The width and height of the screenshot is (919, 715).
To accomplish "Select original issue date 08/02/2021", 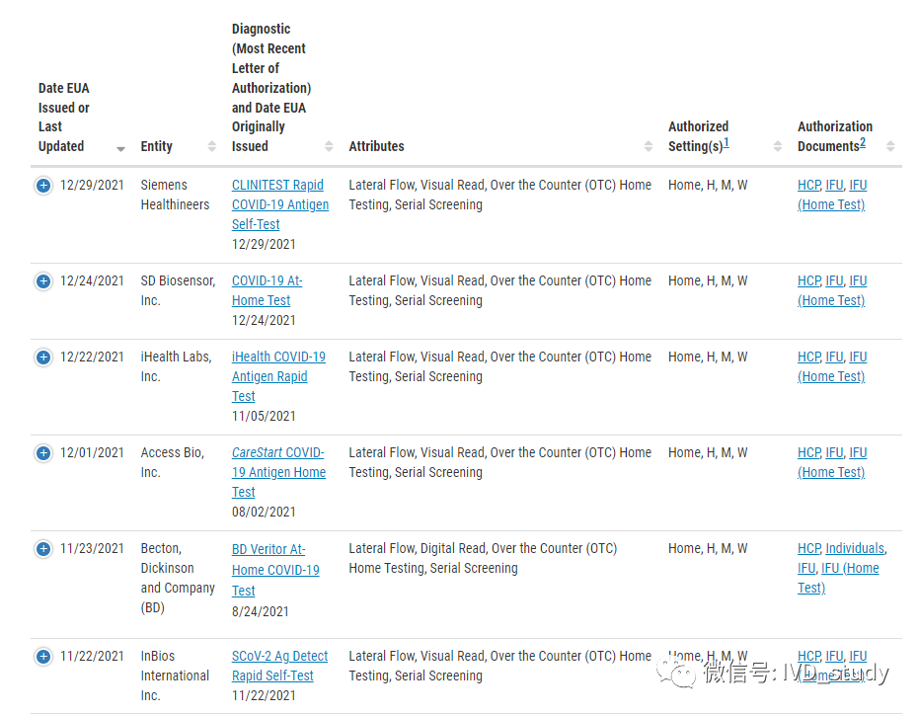I will point(264,513).
